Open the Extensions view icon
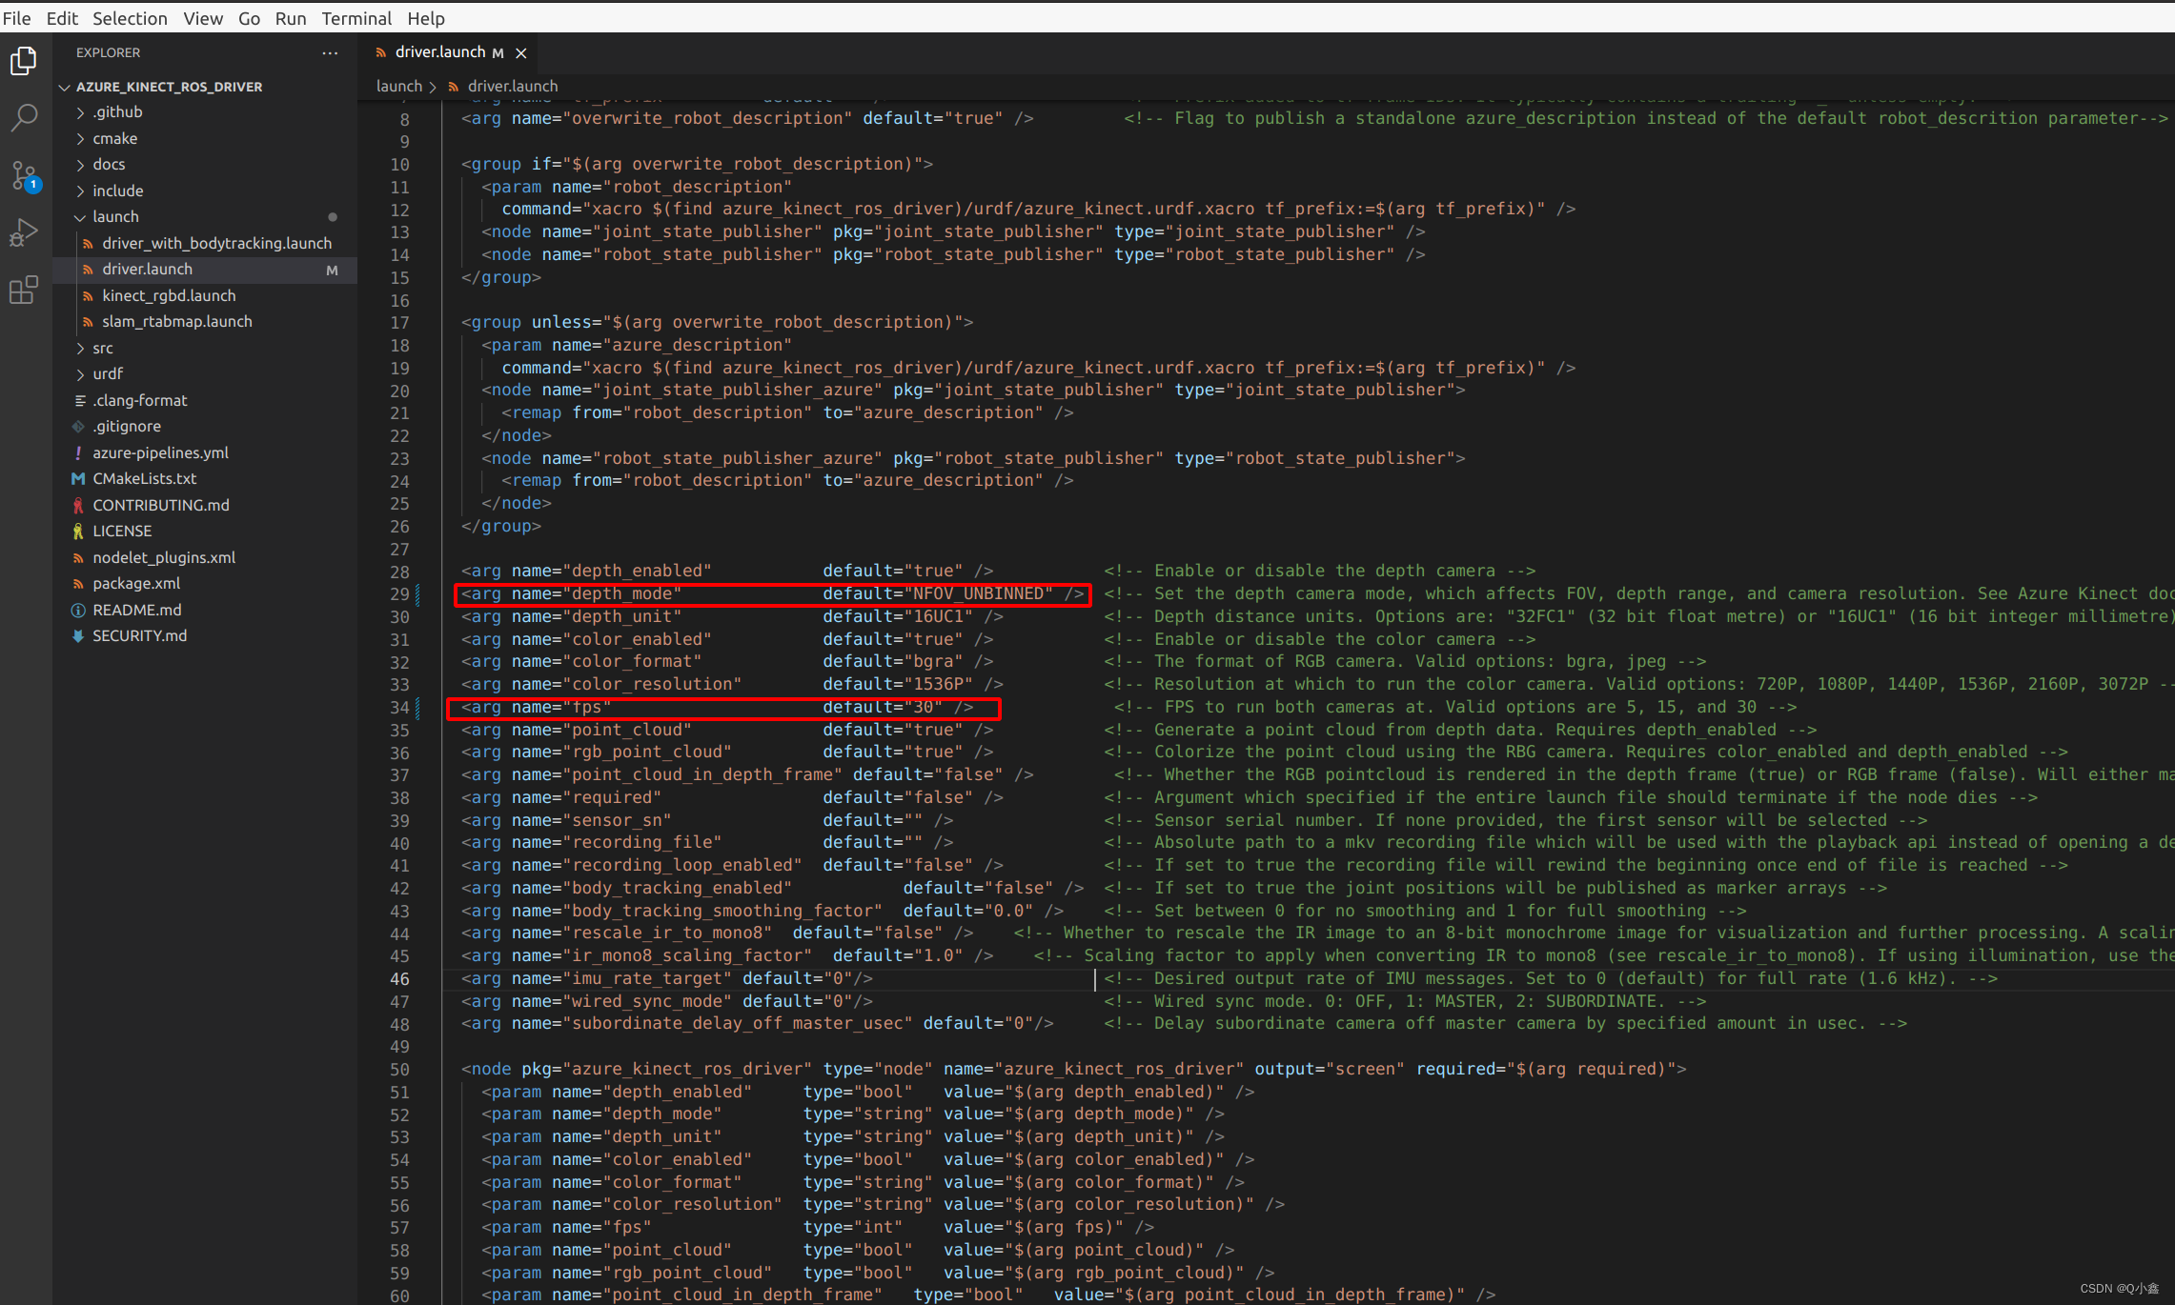The width and height of the screenshot is (2175, 1305). pyautogui.click(x=24, y=290)
